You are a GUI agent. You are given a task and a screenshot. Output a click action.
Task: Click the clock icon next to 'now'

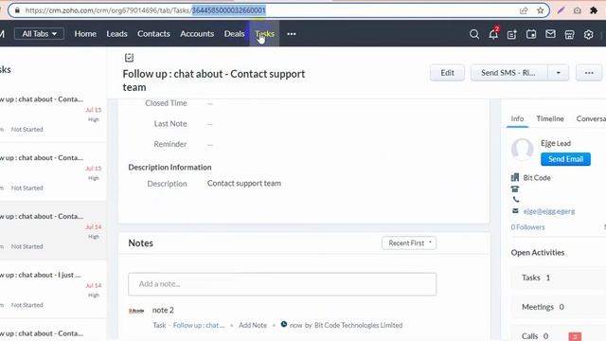tap(284, 324)
